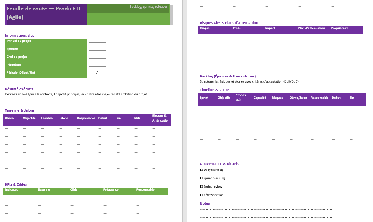Select the Chef de projet blank field
Image resolution: width=373 pixels, height=222 pixels.
click(97, 57)
